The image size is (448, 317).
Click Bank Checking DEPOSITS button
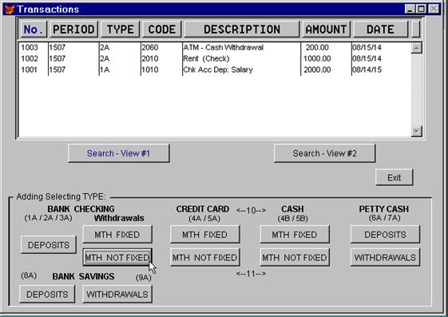48,245
